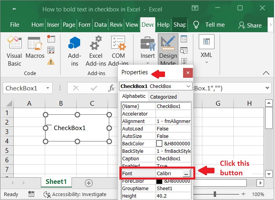Open COM Add-ins dialog

[118, 50]
